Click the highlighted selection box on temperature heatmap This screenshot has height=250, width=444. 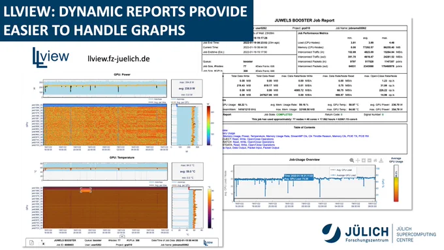tap(86, 190)
